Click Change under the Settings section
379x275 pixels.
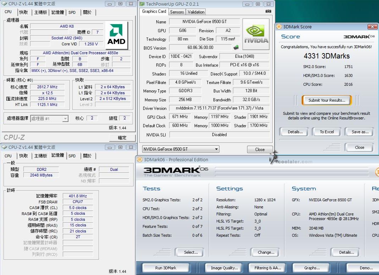266,252
